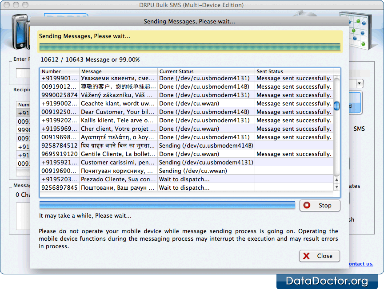Click 'Wait to dispatch...' for Prezado Cliente row
Screen dimensions: 384x289
coord(206,180)
